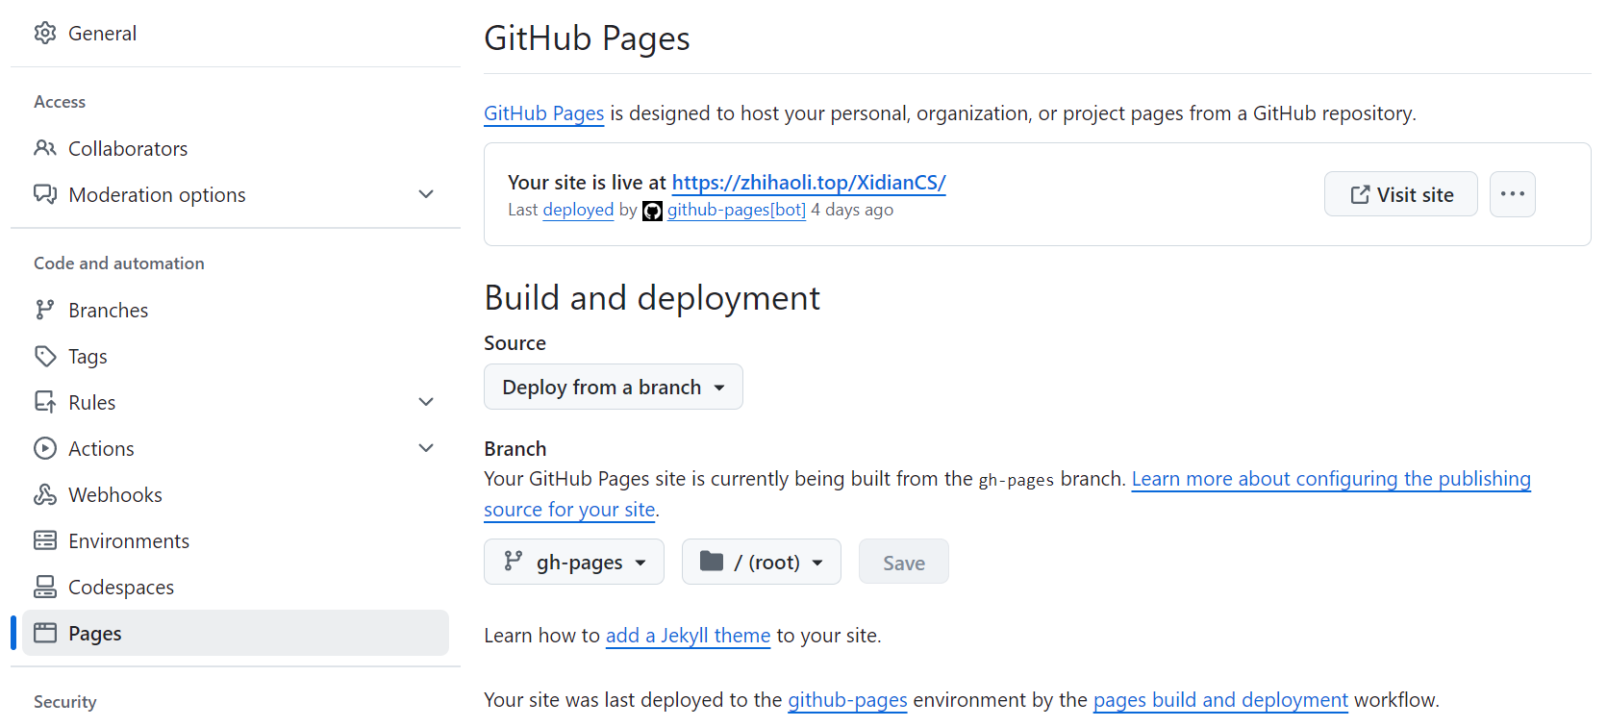
Task: Go to Collaborators settings
Action: pyautogui.click(x=236, y=148)
